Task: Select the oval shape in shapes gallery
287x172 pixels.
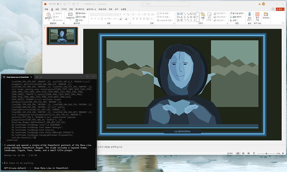Action: (x=194, y=14)
